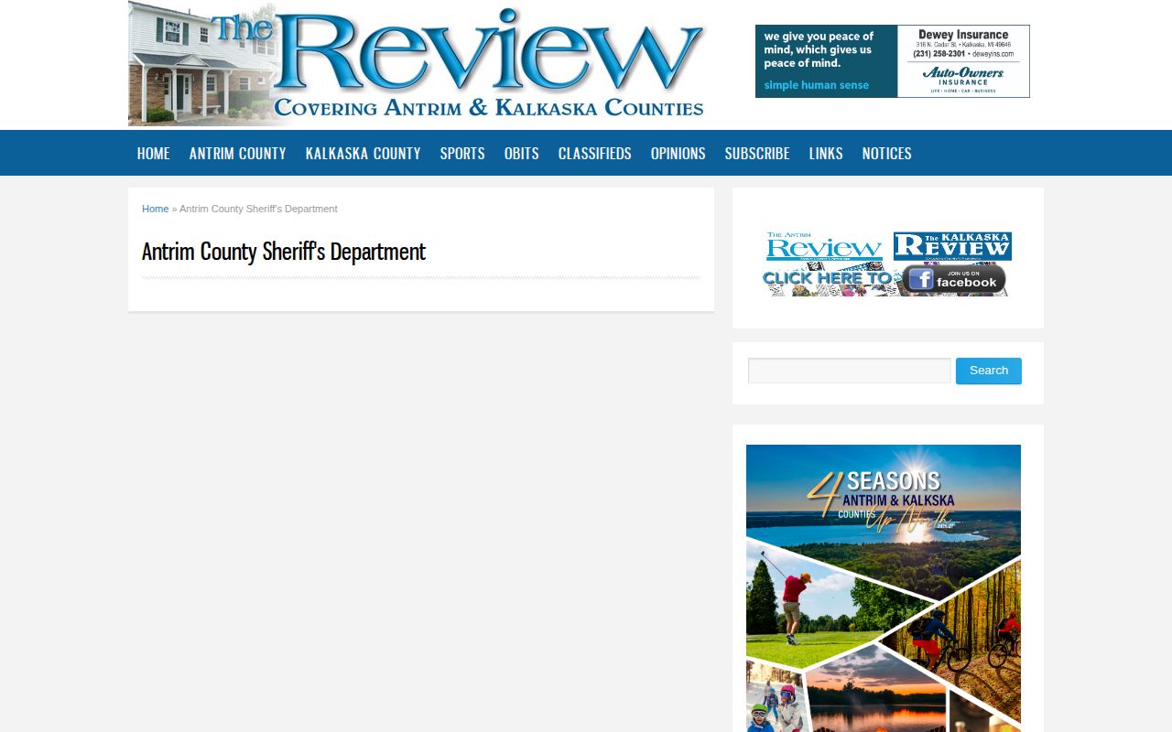Open the 4 Seasons magazine cover image
The width and height of the screenshot is (1172, 732).
(x=884, y=588)
